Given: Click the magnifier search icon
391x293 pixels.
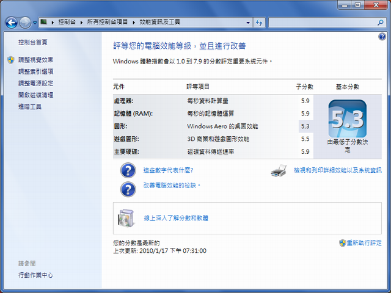Looking at the screenshot, I should tap(380, 23).
